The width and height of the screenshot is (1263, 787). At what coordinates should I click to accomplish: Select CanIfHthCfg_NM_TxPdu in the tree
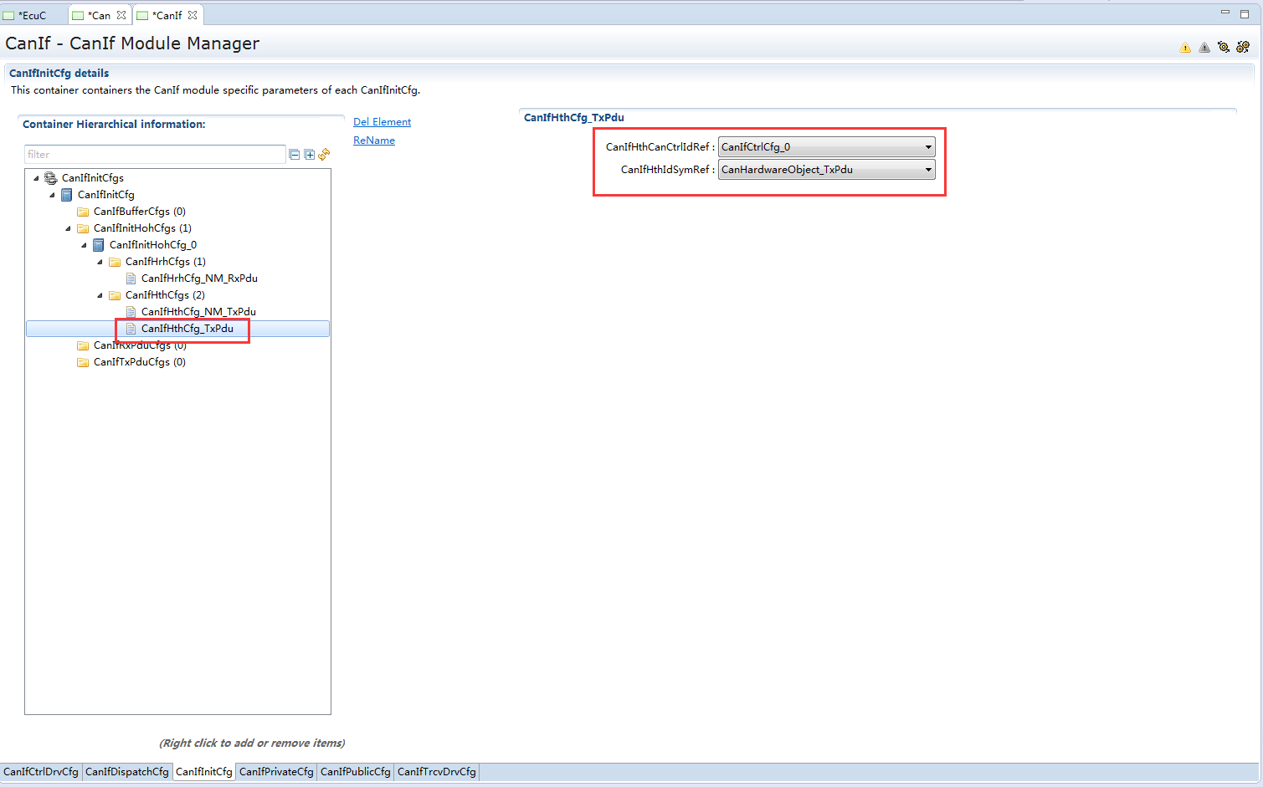tap(198, 312)
